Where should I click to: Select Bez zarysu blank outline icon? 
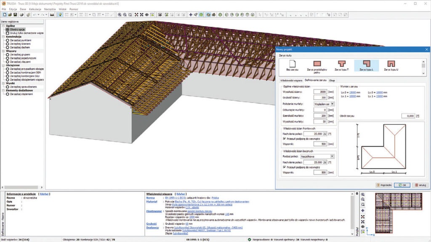[292, 66]
